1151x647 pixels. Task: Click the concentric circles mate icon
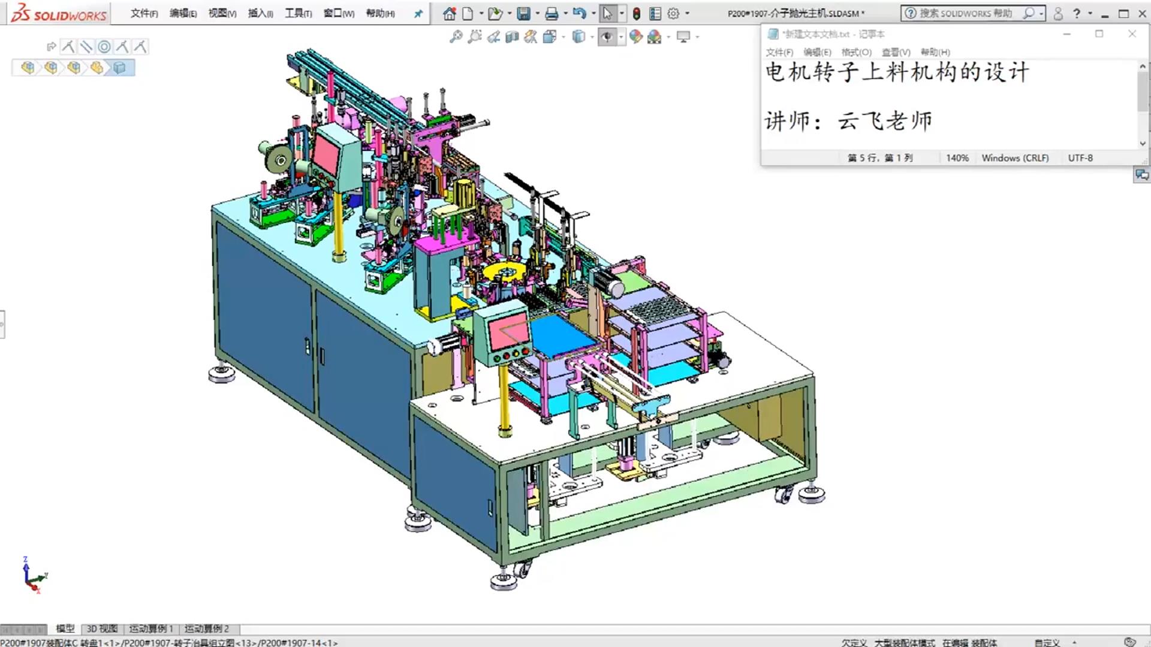pyautogui.click(x=104, y=47)
